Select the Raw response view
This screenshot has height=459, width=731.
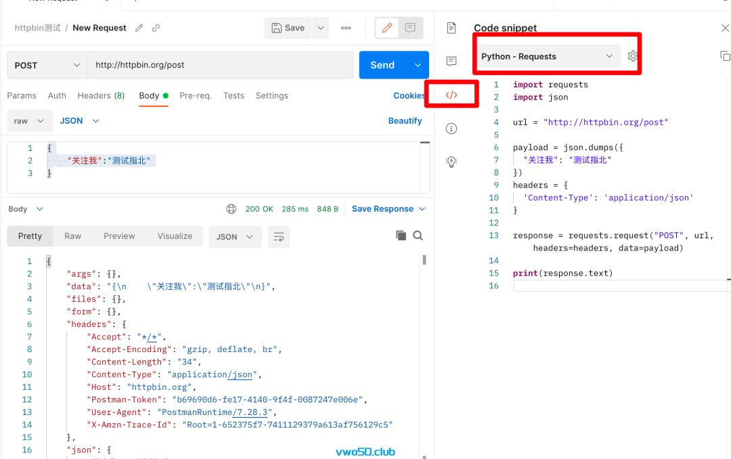tap(72, 236)
